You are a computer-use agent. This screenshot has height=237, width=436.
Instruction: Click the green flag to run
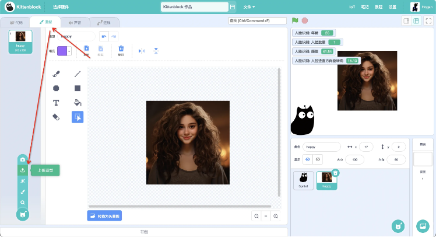pyautogui.click(x=296, y=20)
